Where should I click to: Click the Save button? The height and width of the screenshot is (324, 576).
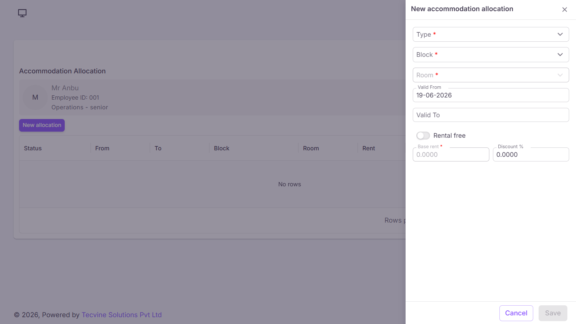click(x=553, y=313)
